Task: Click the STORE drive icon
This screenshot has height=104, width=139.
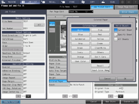Action: pyautogui.click(x=63, y=2)
